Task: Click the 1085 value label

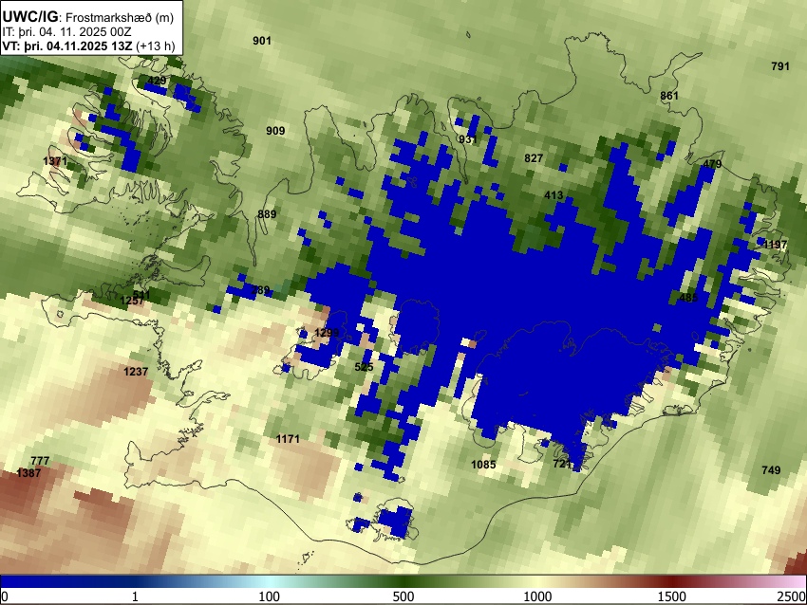Action: 483,465
